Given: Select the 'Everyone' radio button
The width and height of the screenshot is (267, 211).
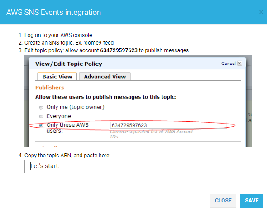Looking at the screenshot, I should click(41, 116).
